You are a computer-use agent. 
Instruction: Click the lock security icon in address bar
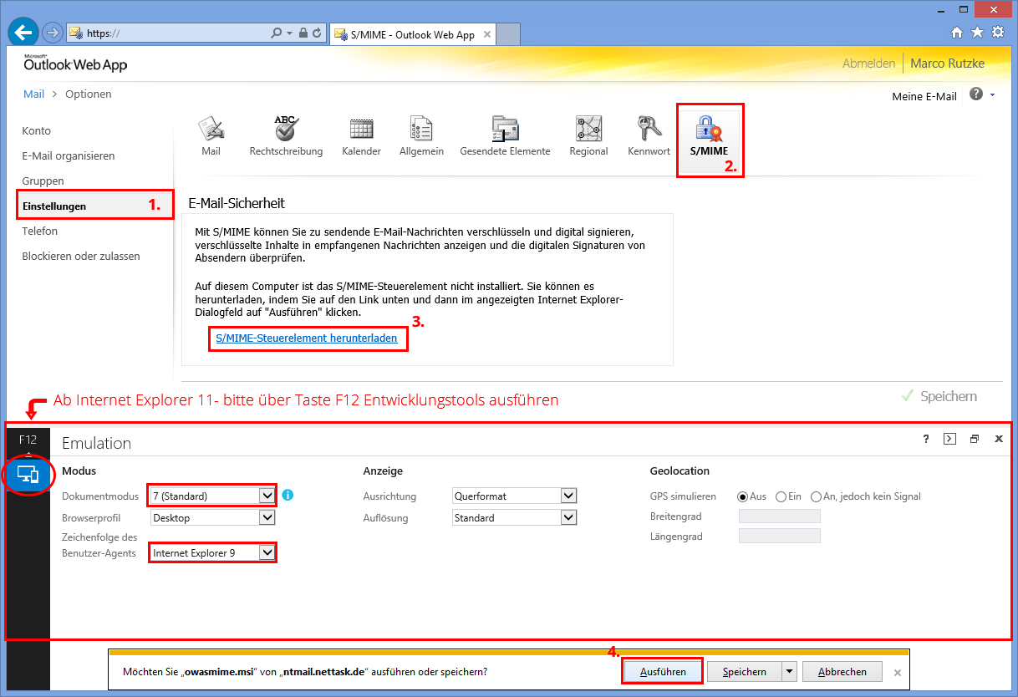click(x=303, y=33)
